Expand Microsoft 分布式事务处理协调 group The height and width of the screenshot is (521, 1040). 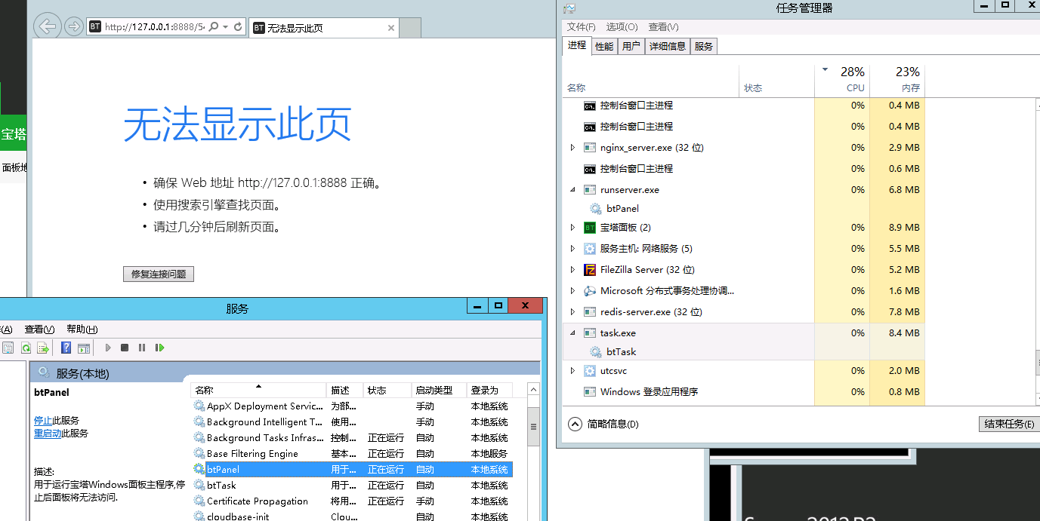[x=572, y=291]
